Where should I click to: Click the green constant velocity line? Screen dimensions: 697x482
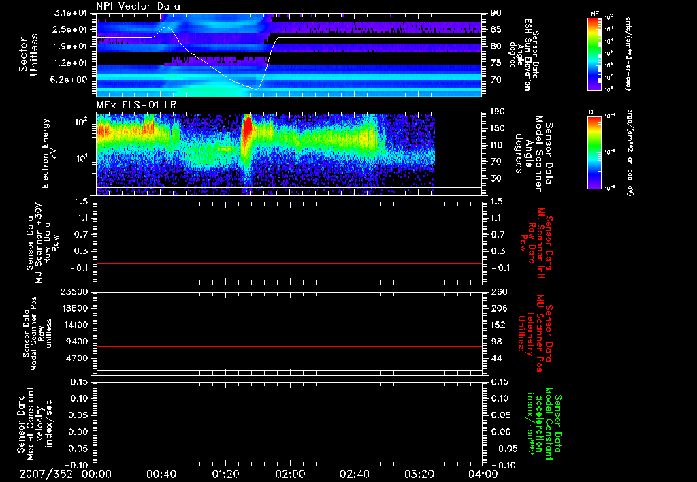pos(289,432)
